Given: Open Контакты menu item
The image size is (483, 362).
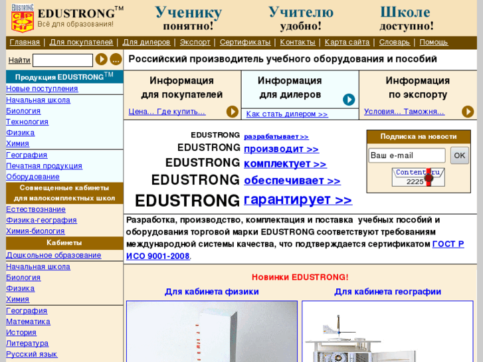Looking at the screenshot, I should pos(298,43).
